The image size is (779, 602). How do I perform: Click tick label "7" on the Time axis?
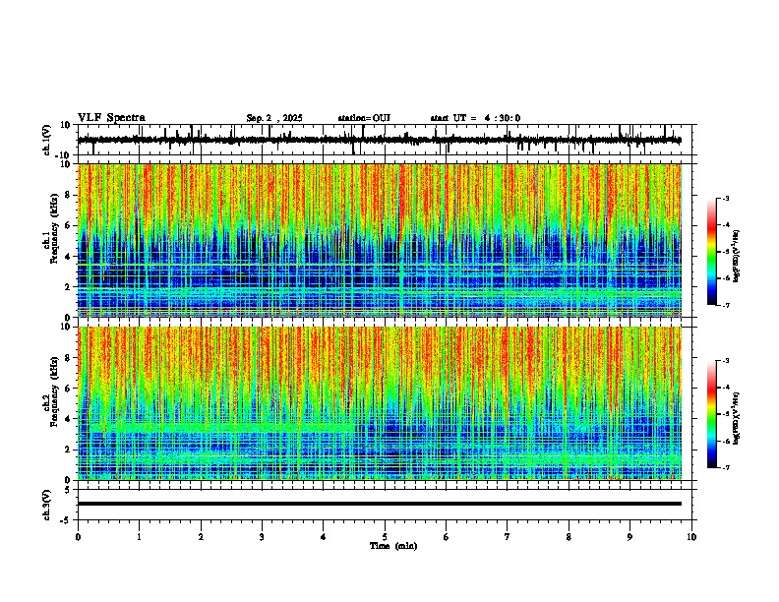pyautogui.click(x=508, y=537)
